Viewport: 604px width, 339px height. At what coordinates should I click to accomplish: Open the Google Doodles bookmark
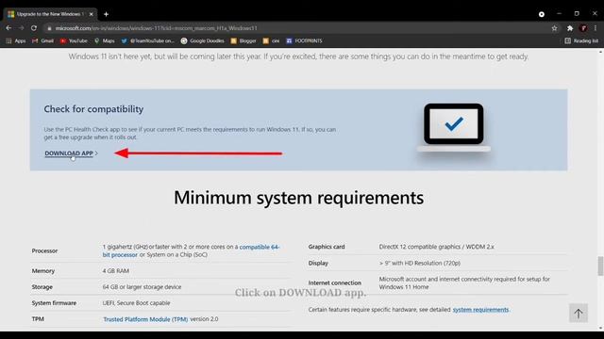(203, 40)
